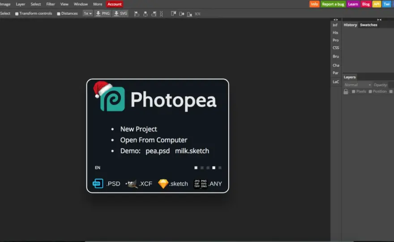Open the Pro properties panel shortcut

(336, 40)
